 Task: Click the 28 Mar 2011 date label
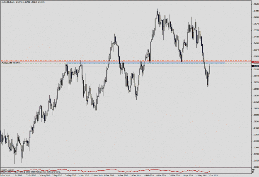174,175
